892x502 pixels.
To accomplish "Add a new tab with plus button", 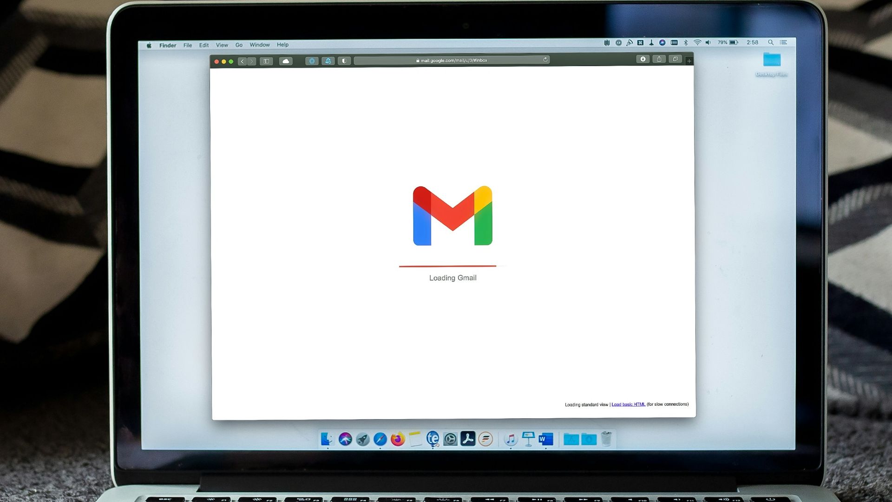I will (x=689, y=61).
